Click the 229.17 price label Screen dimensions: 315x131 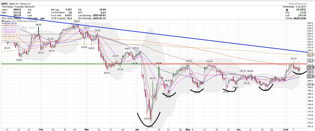point(7,48)
